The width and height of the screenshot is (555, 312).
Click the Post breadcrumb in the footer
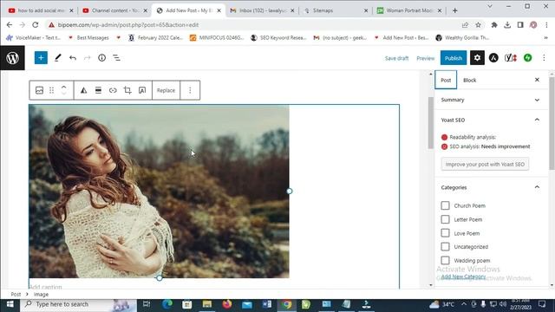pos(16,294)
